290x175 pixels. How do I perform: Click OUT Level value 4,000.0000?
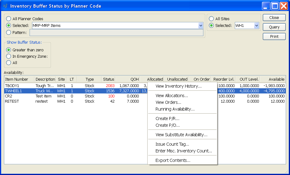249,91
